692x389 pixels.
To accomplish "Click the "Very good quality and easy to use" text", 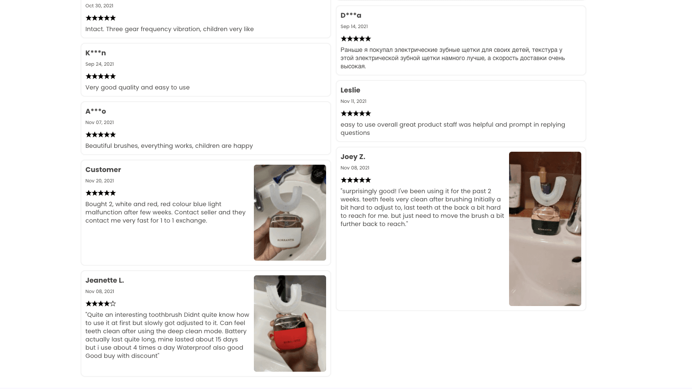I will pyautogui.click(x=138, y=87).
